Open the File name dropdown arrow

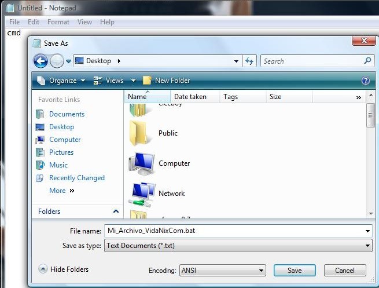(367, 231)
